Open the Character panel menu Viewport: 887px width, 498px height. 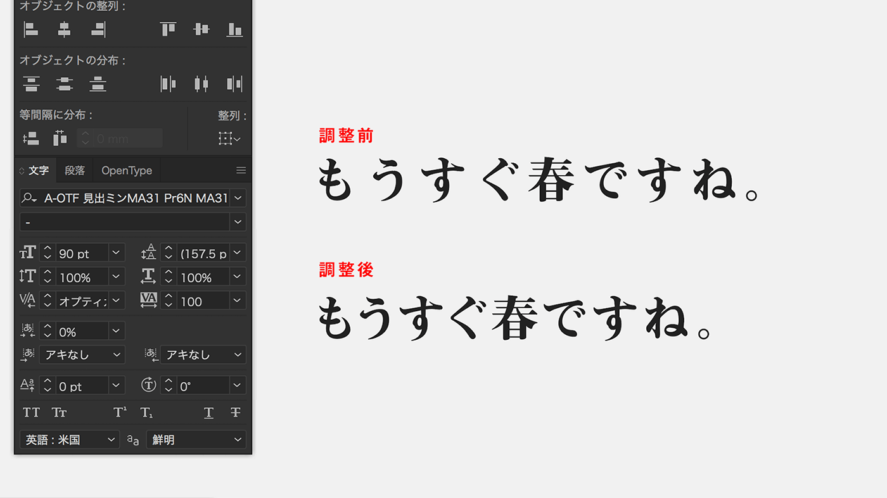pyautogui.click(x=241, y=170)
